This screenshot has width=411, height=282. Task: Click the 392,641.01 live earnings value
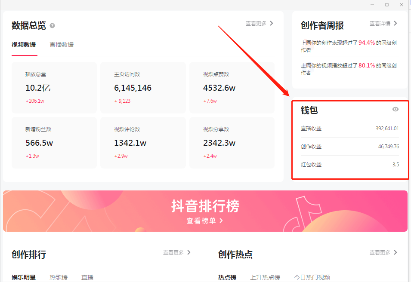(x=387, y=128)
